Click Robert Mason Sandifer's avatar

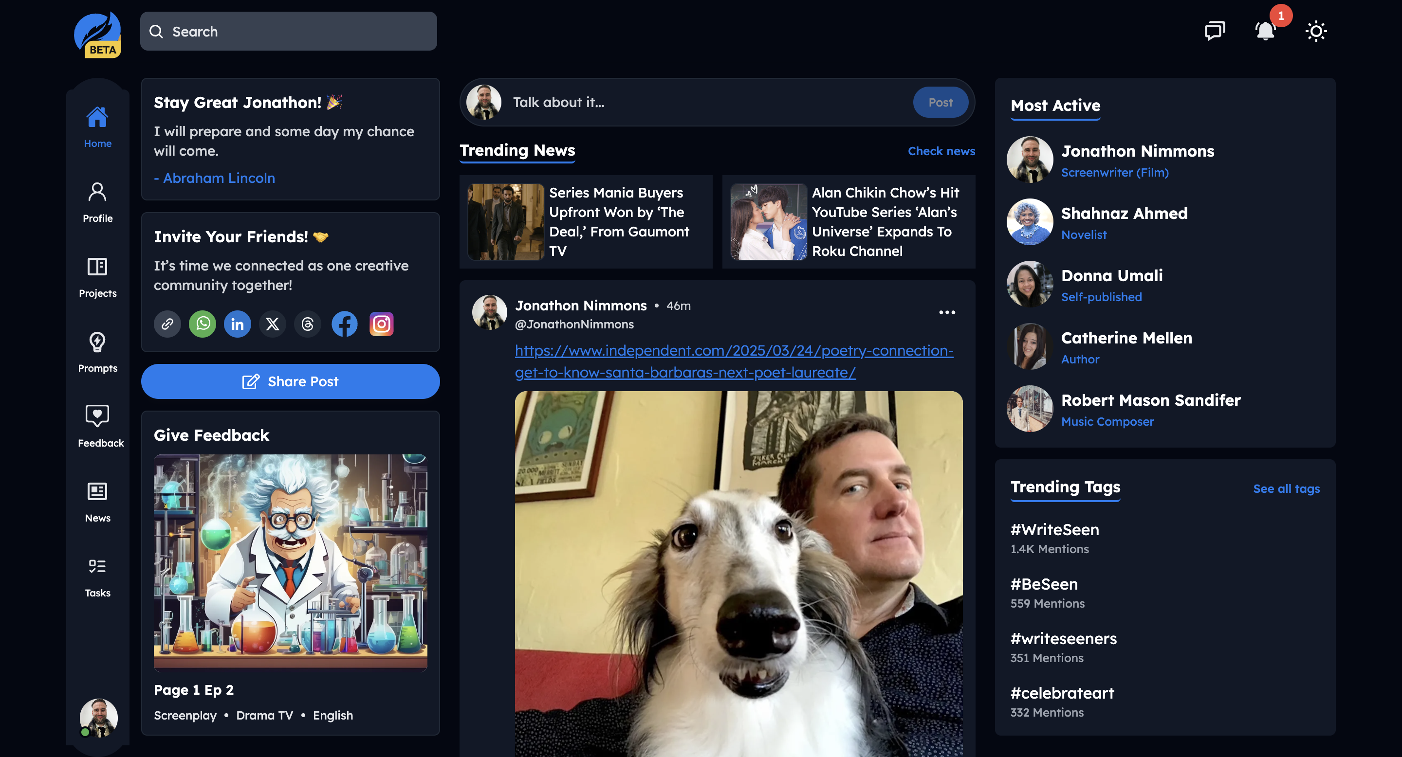point(1029,408)
